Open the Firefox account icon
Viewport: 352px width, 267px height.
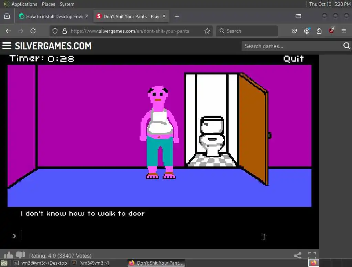[307, 31]
